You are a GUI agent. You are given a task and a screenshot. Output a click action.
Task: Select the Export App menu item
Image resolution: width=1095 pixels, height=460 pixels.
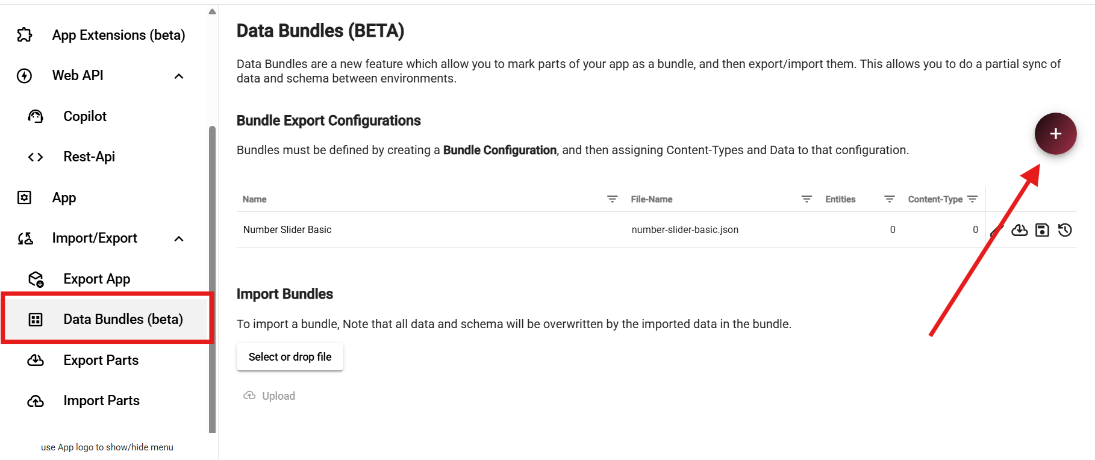tap(96, 279)
